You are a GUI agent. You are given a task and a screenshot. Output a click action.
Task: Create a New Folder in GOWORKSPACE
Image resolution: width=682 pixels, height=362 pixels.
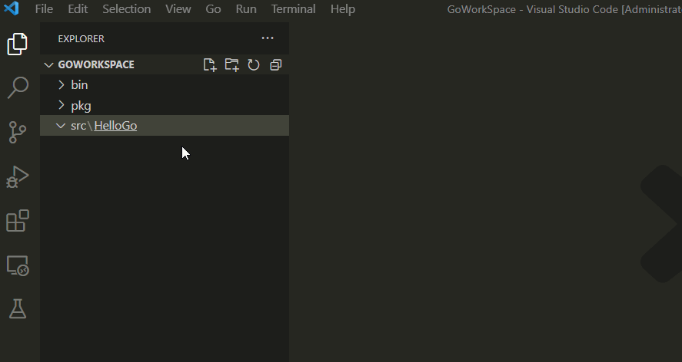(232, 64)
